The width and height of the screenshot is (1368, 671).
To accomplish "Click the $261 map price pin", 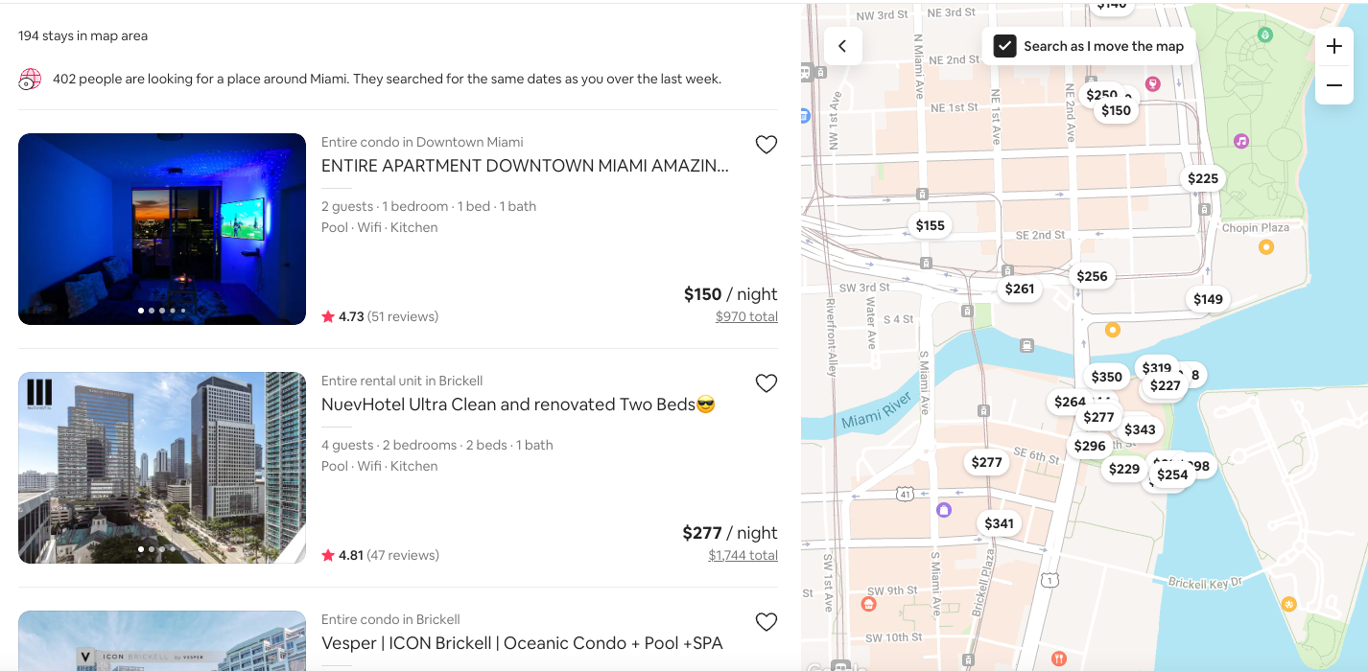I will coord(1019,289).
